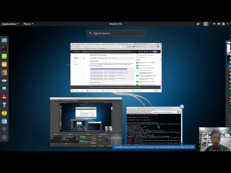The width and height of the screenshot is (231, 173).
Task: Launch the blue M shield dock icon
Action: [x=4, y=89]
